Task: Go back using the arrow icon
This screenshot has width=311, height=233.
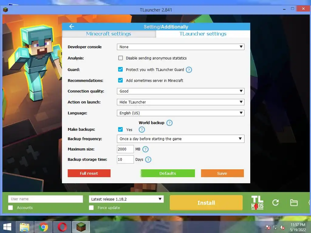Action: 72,26
